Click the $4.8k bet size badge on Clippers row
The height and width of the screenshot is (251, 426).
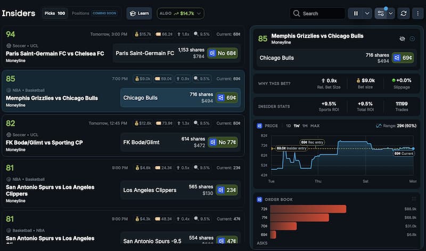pyautogui.click(x=143, y=168)
